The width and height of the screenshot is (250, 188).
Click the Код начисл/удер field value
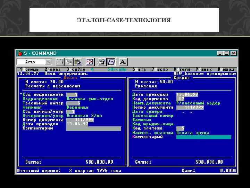tap(70, 111)
